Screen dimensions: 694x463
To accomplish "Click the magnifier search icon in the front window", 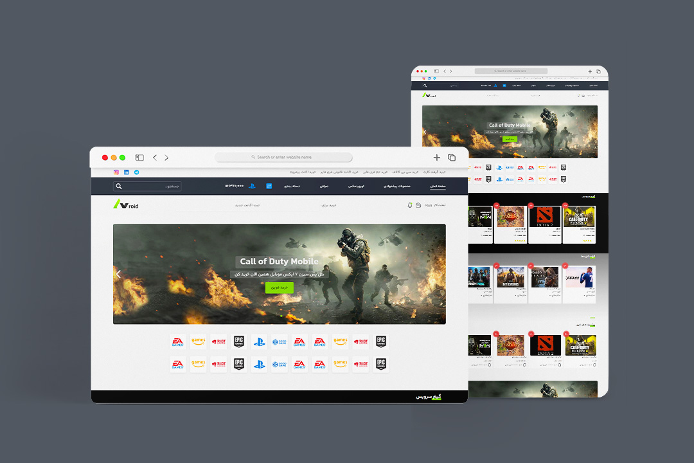I will (119, 186).
